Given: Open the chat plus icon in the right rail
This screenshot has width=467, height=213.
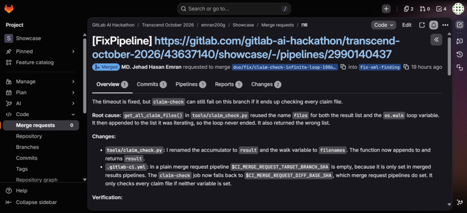Looking at the screenshot, I should click(x=459, y=41).
